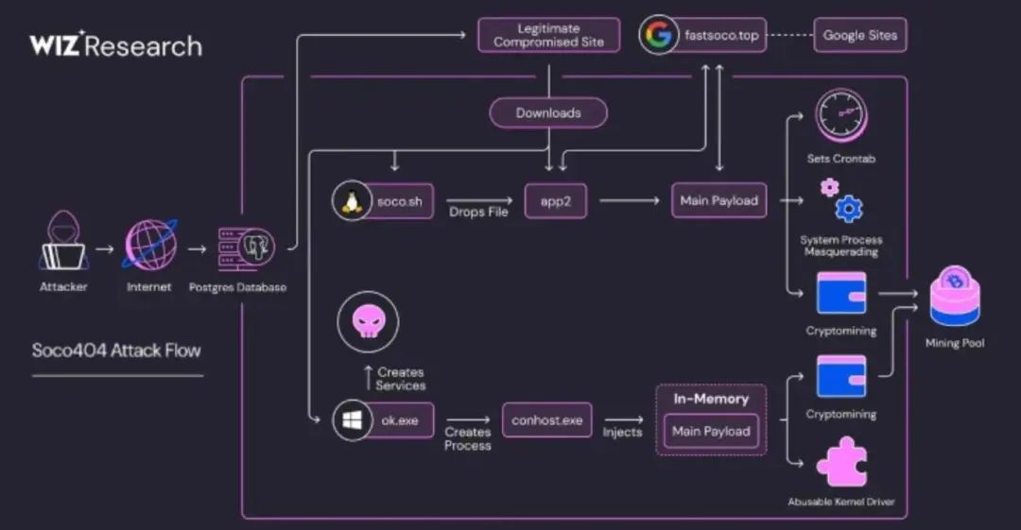
Task: Open the Google Sites box
Action: click(859, 36)
